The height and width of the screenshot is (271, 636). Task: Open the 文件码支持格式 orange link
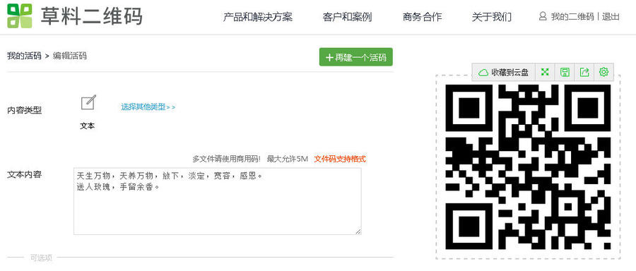pos(340,159)
